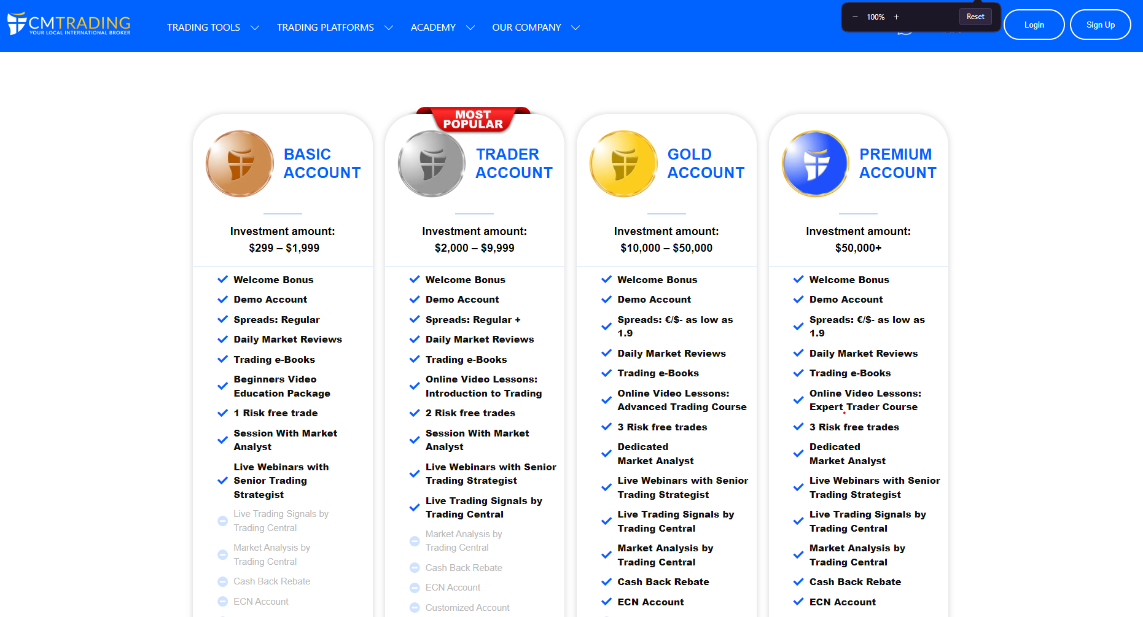
Task: Click Premium account ECN Account checkmark
Action: 798,602
